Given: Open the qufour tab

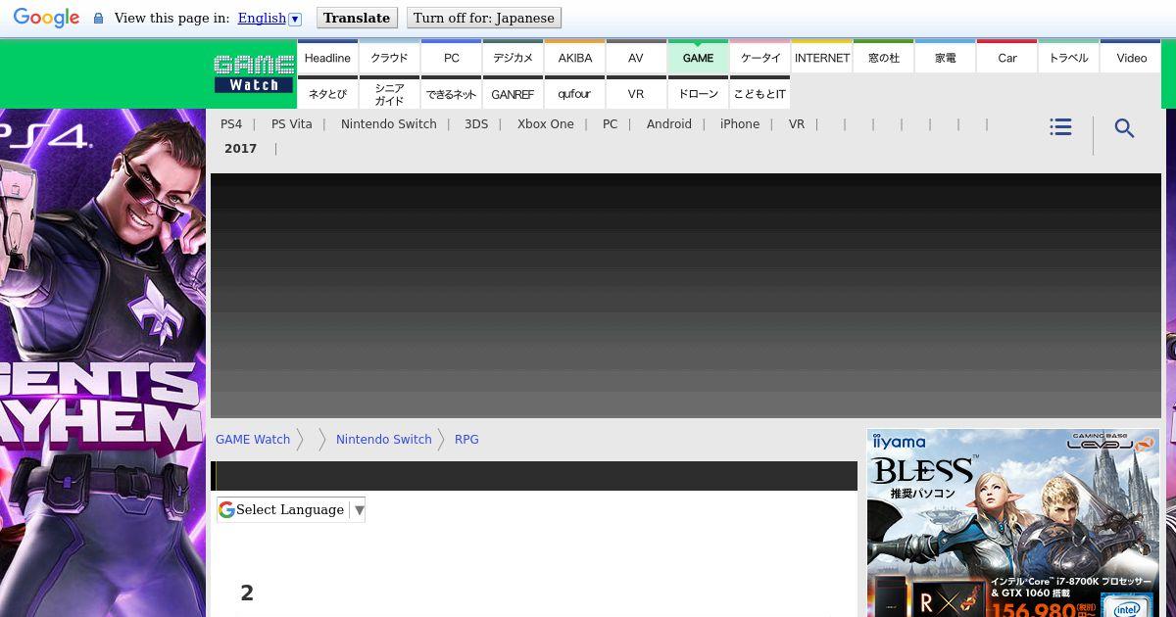Looking at the screenshot, I should (x=575, y=93).
